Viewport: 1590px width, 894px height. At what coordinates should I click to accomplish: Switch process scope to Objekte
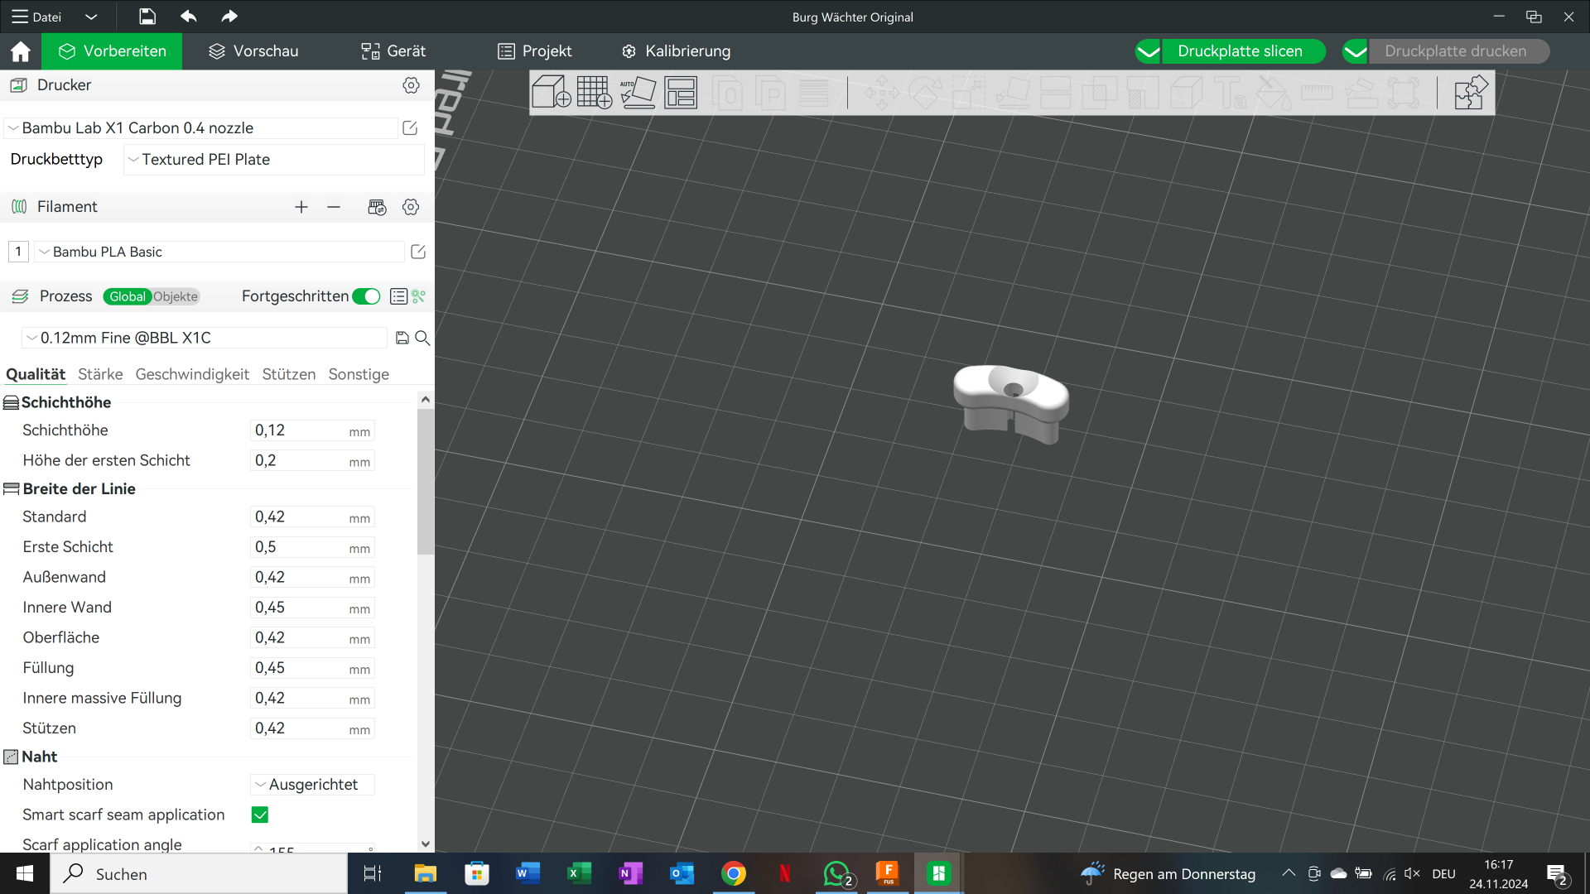point(176,296)
